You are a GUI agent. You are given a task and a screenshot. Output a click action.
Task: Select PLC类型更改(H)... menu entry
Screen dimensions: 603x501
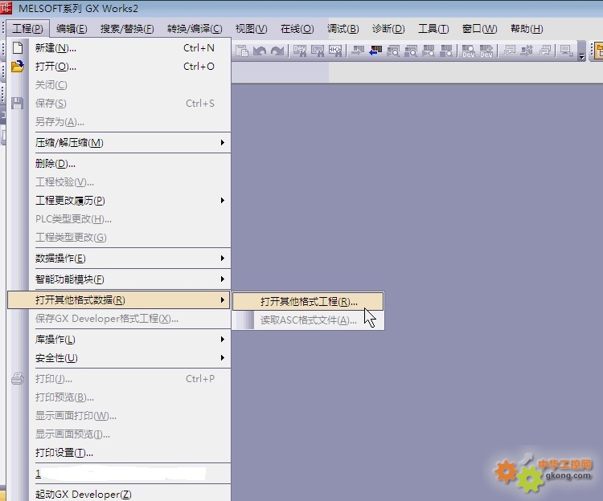(119, 219)
